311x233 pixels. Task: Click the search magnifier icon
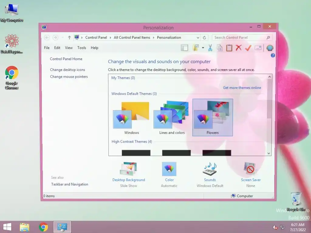(x=268, y=37)
